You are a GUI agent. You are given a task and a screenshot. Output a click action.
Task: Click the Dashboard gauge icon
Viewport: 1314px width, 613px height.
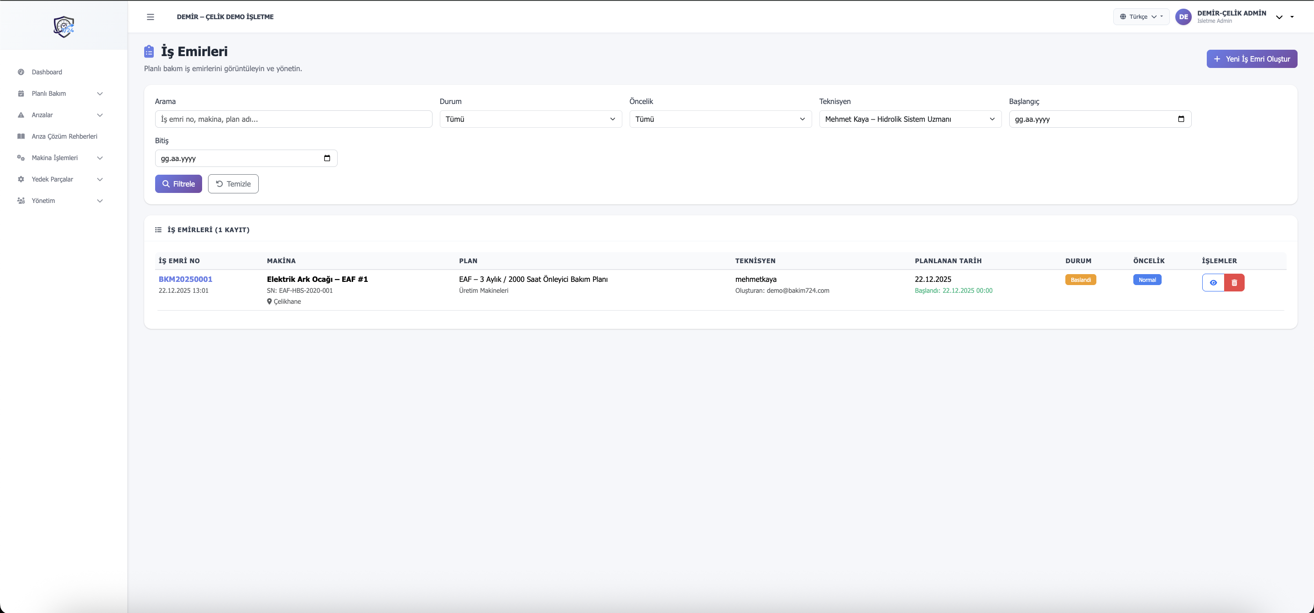(x=21, y=72)
